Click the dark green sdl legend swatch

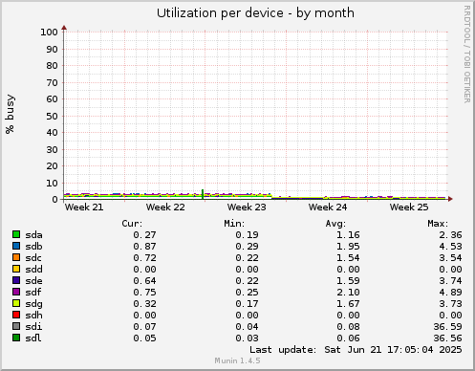[16, 338]
